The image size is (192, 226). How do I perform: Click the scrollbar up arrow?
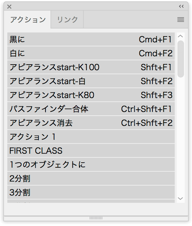180,36
